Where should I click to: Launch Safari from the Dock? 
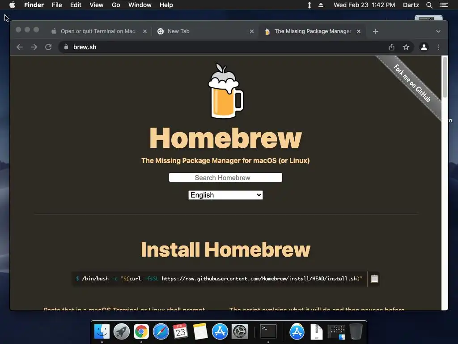click(161, 332)
